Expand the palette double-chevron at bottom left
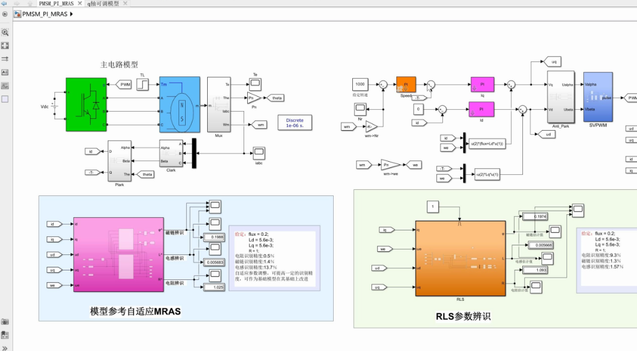This screenshot has height=351, width=637. point(5,347)
